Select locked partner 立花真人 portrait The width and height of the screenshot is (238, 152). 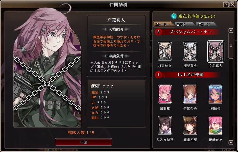[216, 52]
